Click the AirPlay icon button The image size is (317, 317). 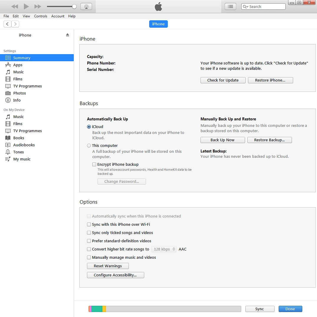point(86,6)
